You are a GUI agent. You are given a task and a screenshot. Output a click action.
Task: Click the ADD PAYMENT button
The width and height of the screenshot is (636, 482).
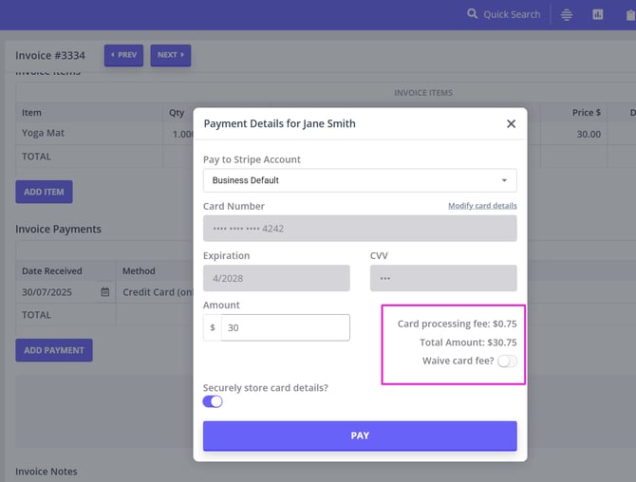[x=54, y=350]
